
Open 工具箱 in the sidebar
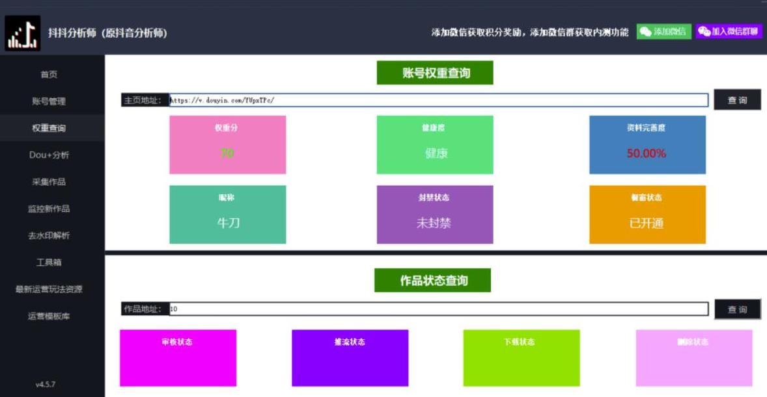[49, 263]
